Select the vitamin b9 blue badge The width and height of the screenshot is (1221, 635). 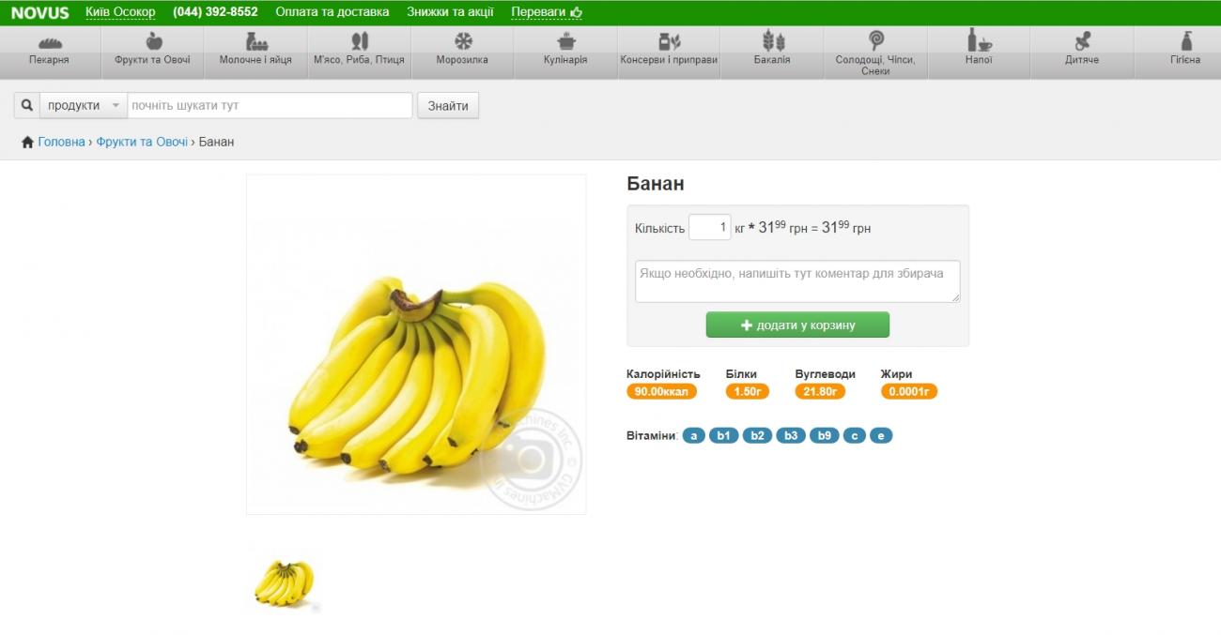(824, 435)
